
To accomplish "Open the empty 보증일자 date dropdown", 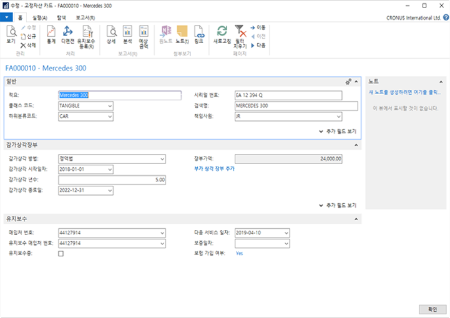I will click(286, 243).
